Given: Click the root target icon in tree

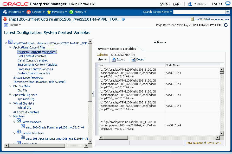Looking at the screenshot, I should (10, 42).
